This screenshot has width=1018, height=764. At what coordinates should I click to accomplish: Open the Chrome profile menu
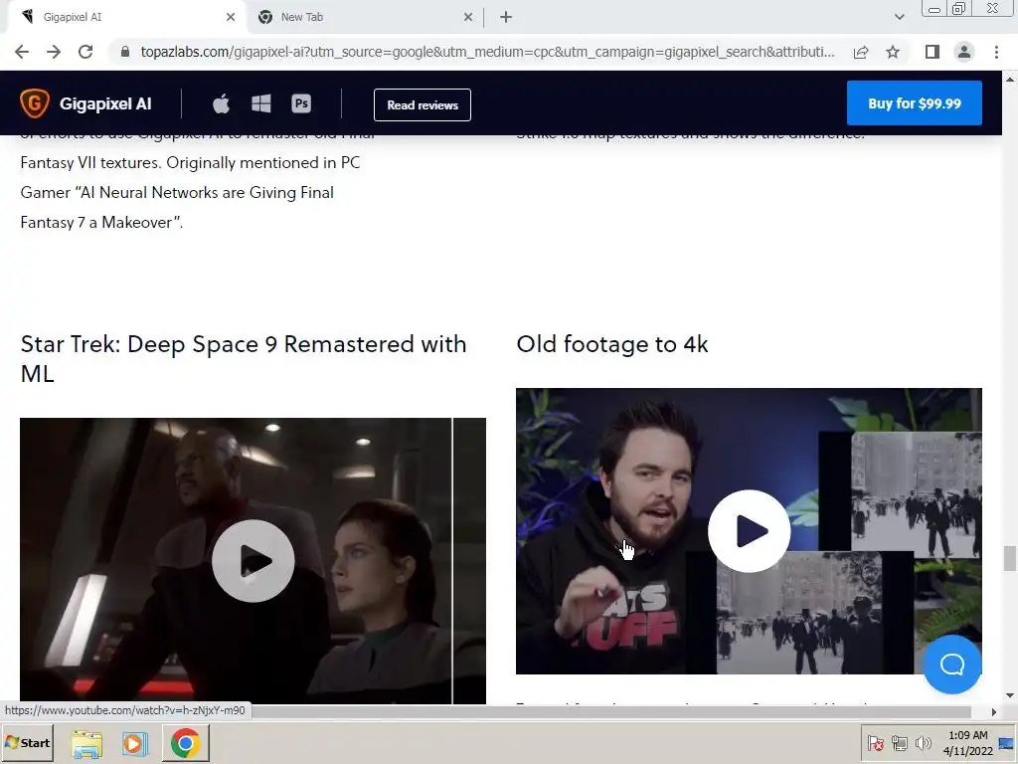(964, 52)
